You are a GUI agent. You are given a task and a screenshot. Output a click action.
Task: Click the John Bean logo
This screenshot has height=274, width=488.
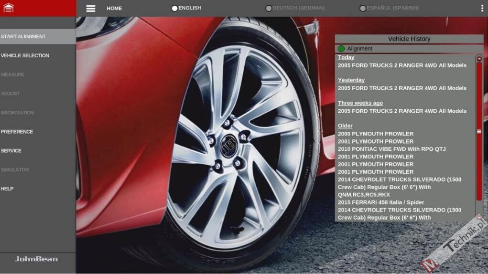36,259
